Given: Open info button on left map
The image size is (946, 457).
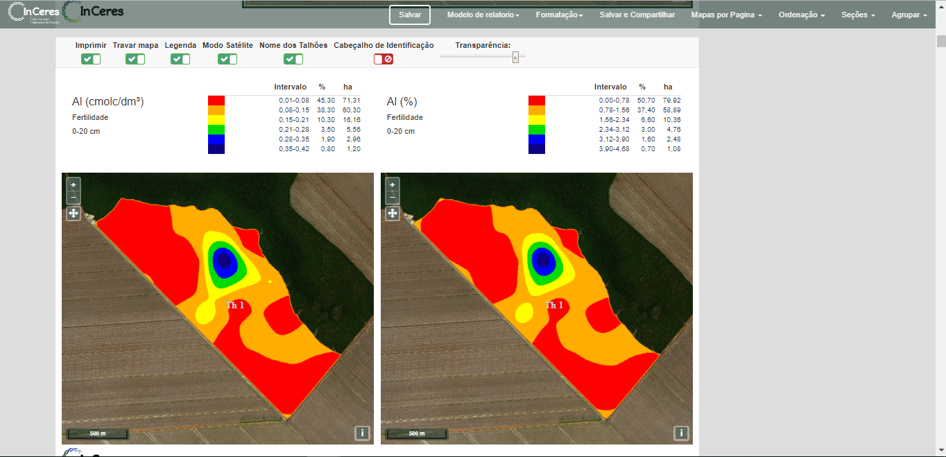Looking at the screenshot, I should (x=362, y=433).
